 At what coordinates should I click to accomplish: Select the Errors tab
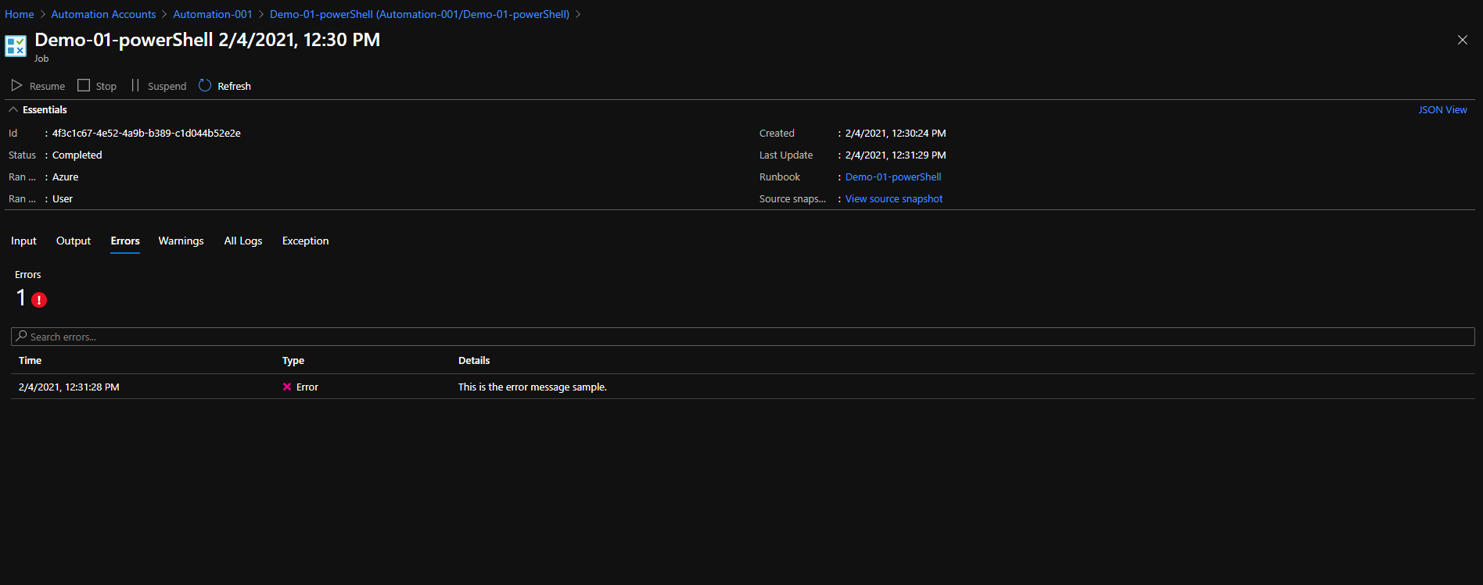[125, 241]
